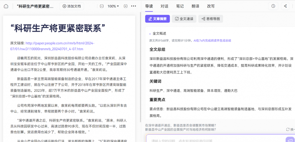295x142 pixels.
Task: Click the share icon button
Action: pyautogui.click(x=285, y=6)
